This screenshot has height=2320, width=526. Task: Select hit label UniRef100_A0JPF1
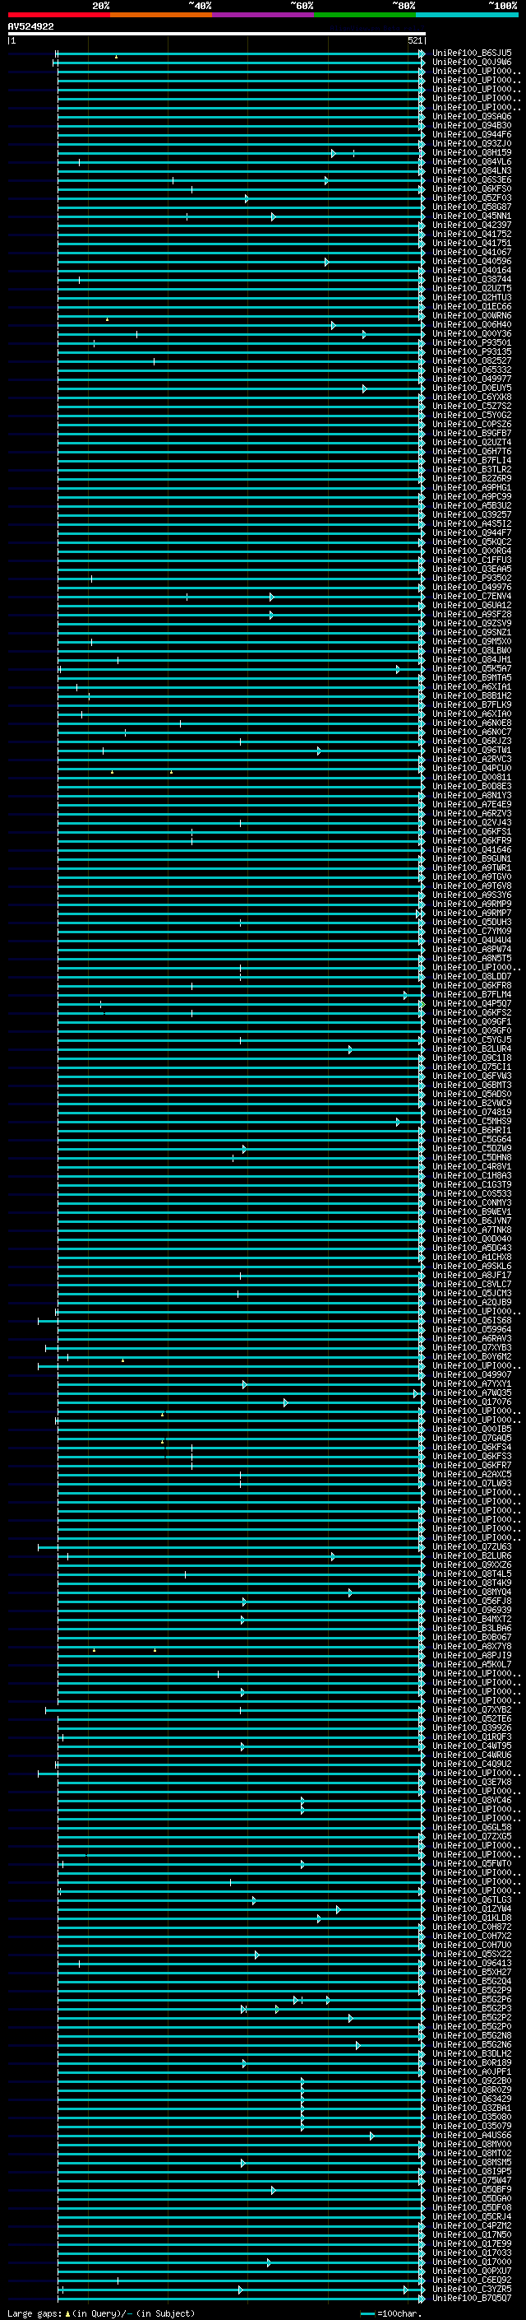click(x=471, y=2071)
